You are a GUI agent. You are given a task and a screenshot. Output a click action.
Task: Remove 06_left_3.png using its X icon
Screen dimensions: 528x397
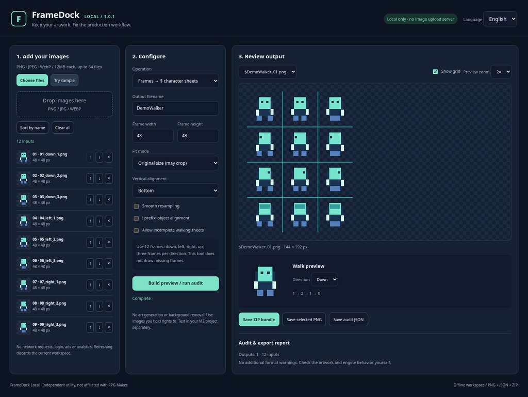click(108, 263)
